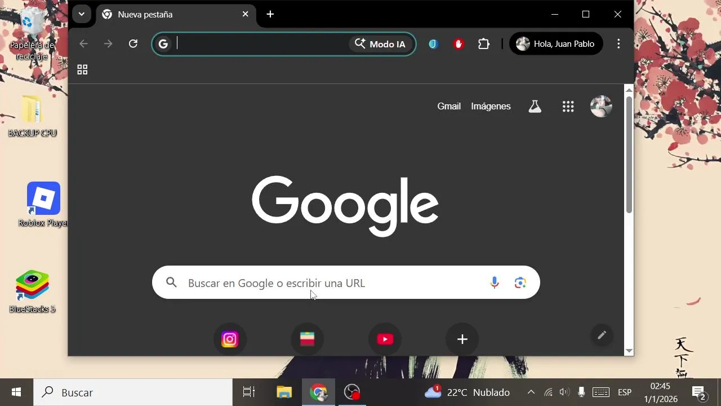Close the Nueva pestaña tab

point(245,14)
